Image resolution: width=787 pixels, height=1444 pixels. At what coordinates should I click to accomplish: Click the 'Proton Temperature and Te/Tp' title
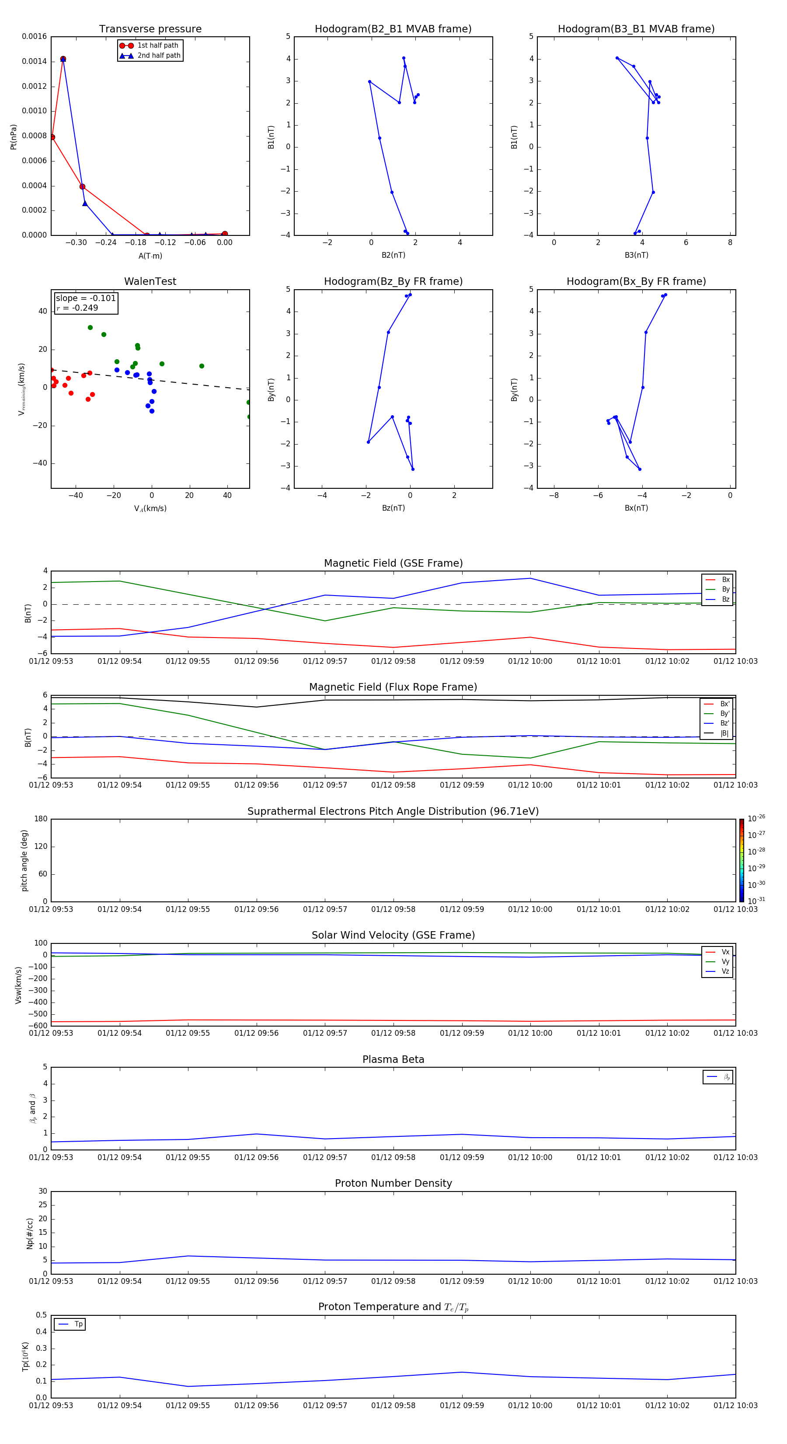pyautogui.click(x=393, y=1307)
